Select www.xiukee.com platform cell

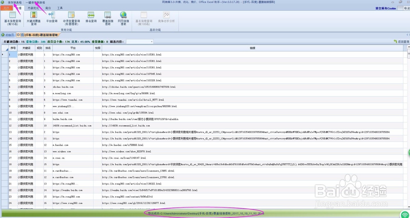click(73, 151)
